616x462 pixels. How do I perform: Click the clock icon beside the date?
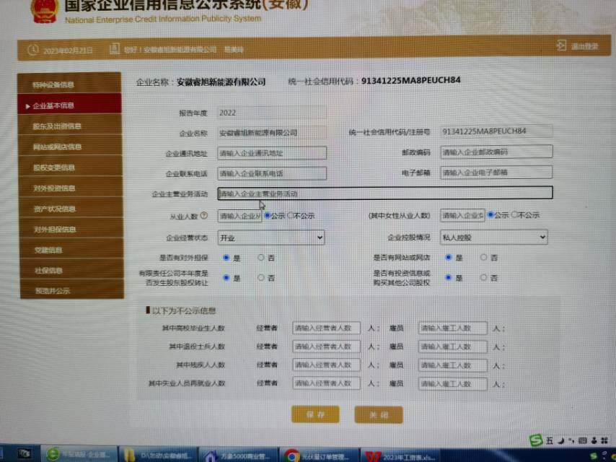(x=33, y=50)
